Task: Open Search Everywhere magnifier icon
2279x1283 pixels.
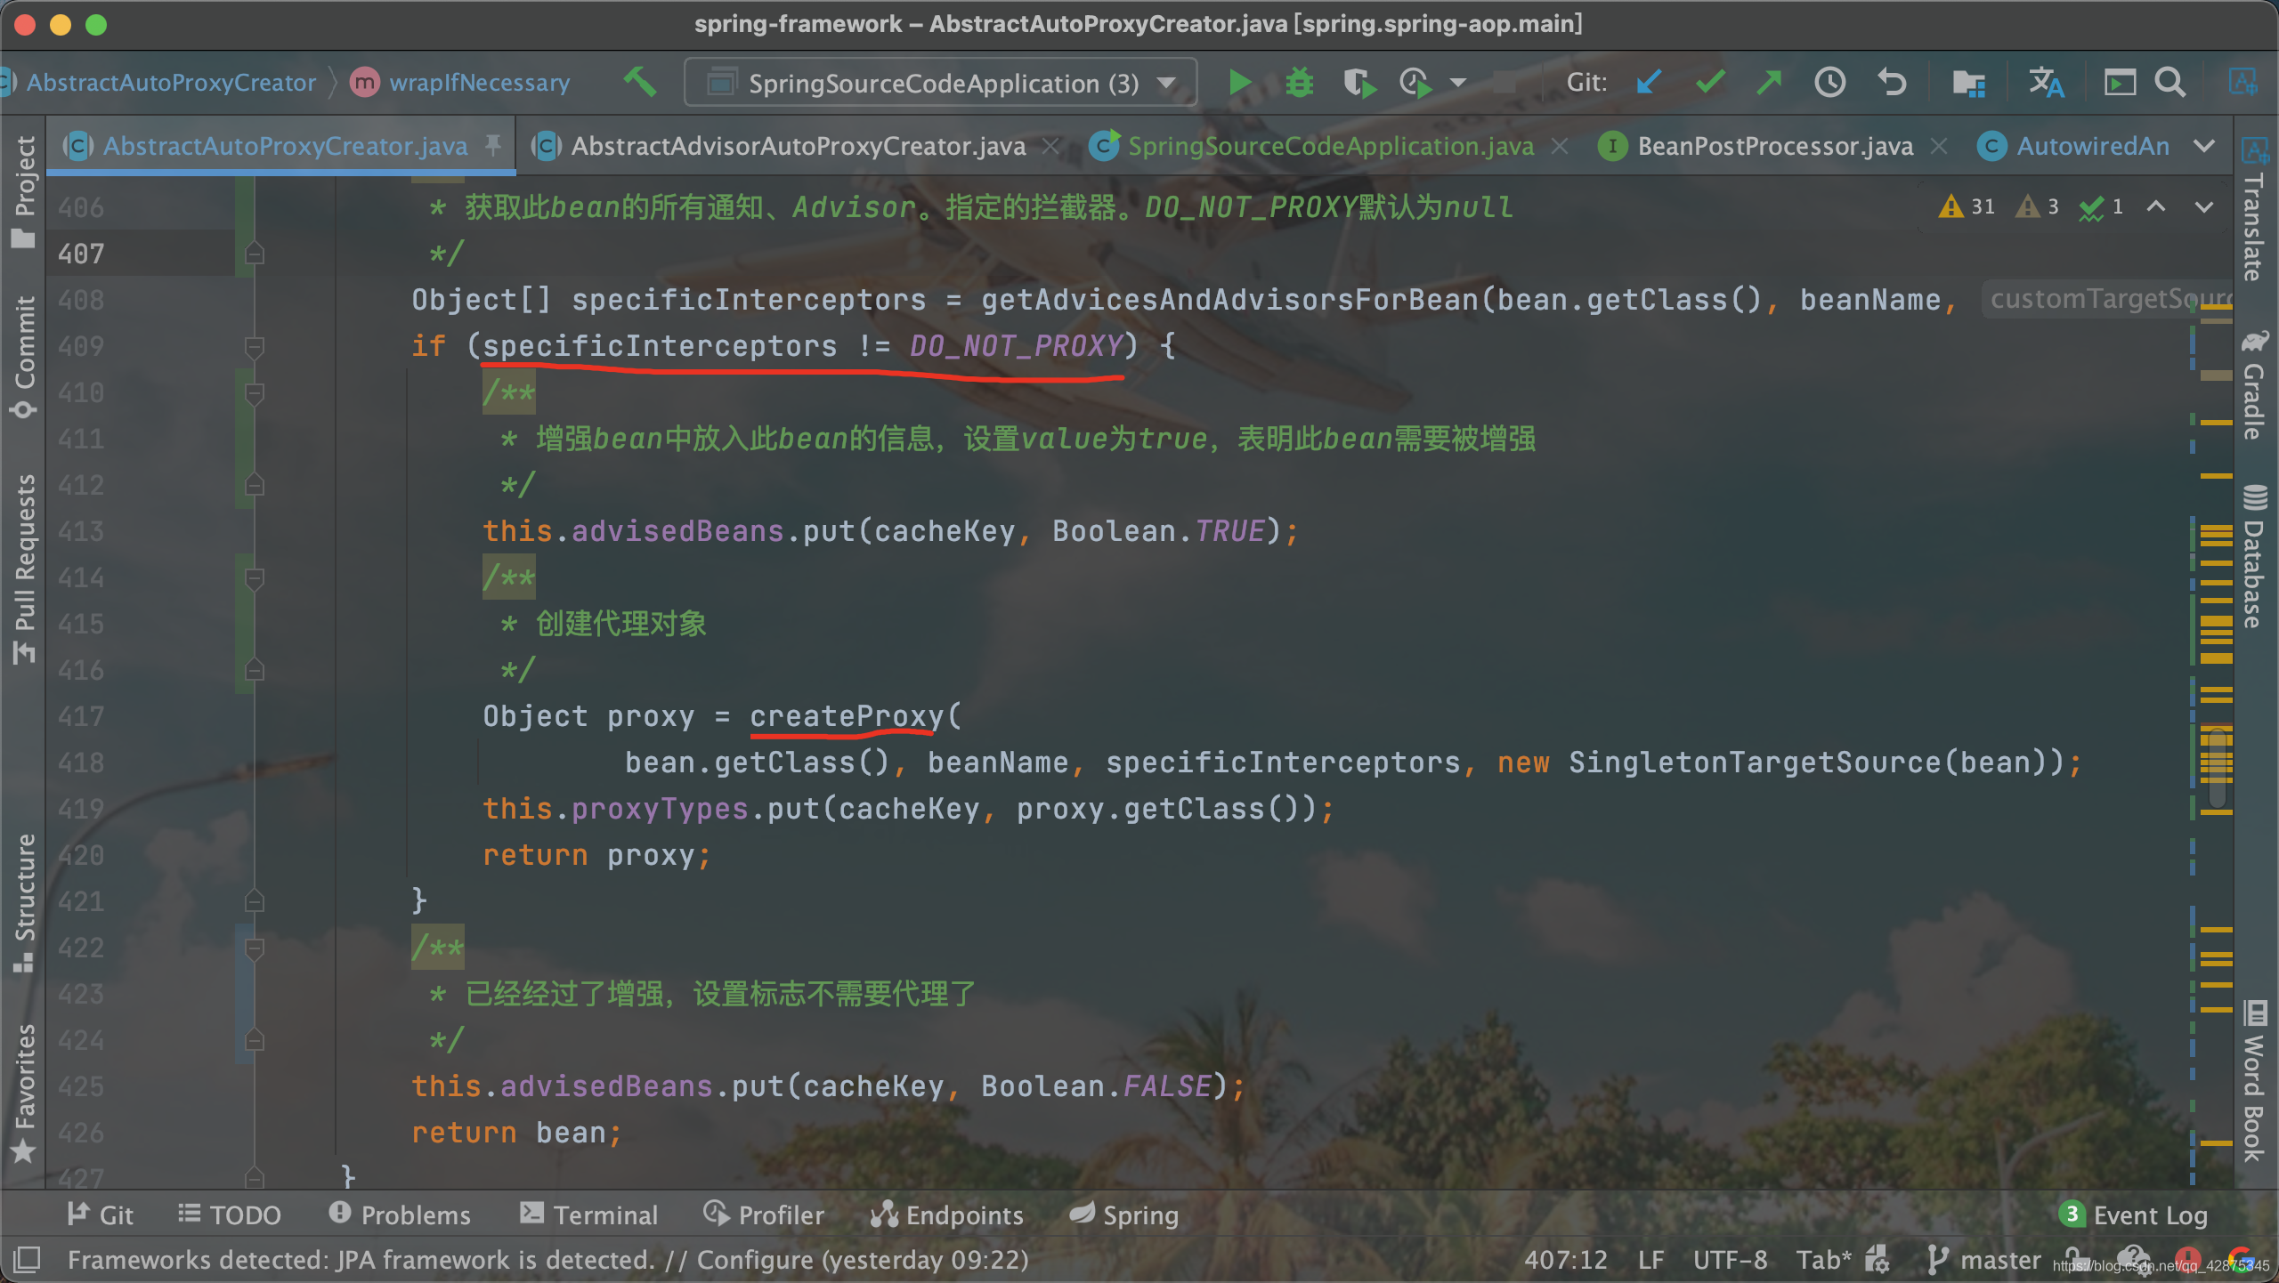Action: coord(2170,83)
